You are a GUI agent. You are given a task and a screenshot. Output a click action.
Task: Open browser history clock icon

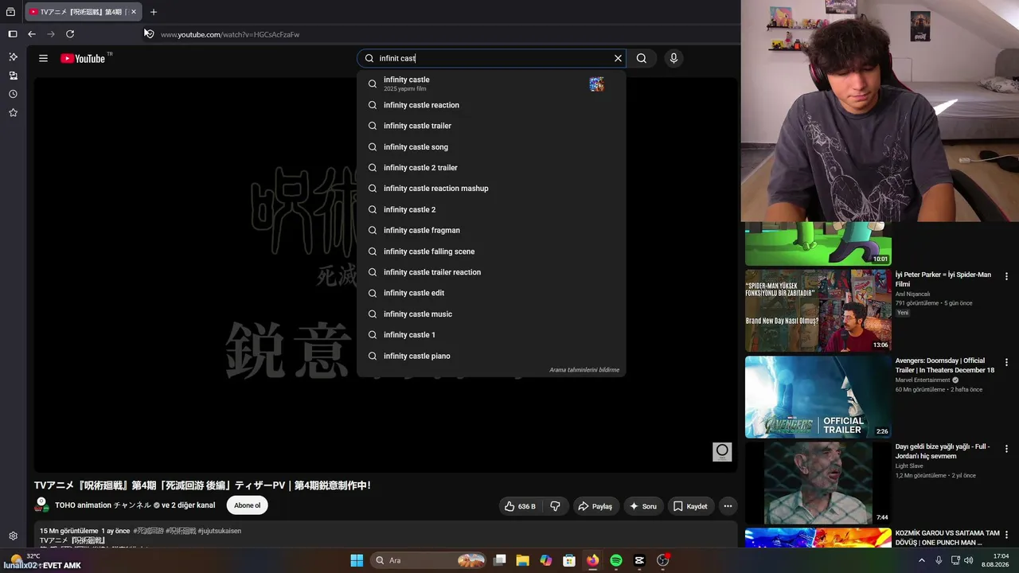(13, 94)
